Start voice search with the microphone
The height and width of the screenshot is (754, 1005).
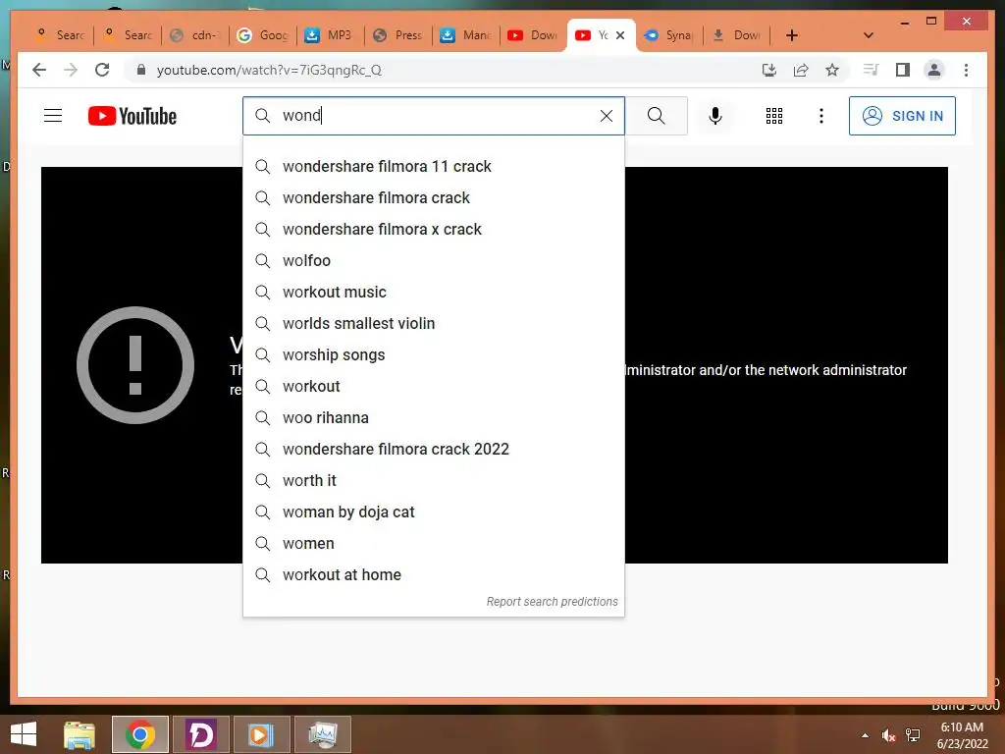coord(715,116)
